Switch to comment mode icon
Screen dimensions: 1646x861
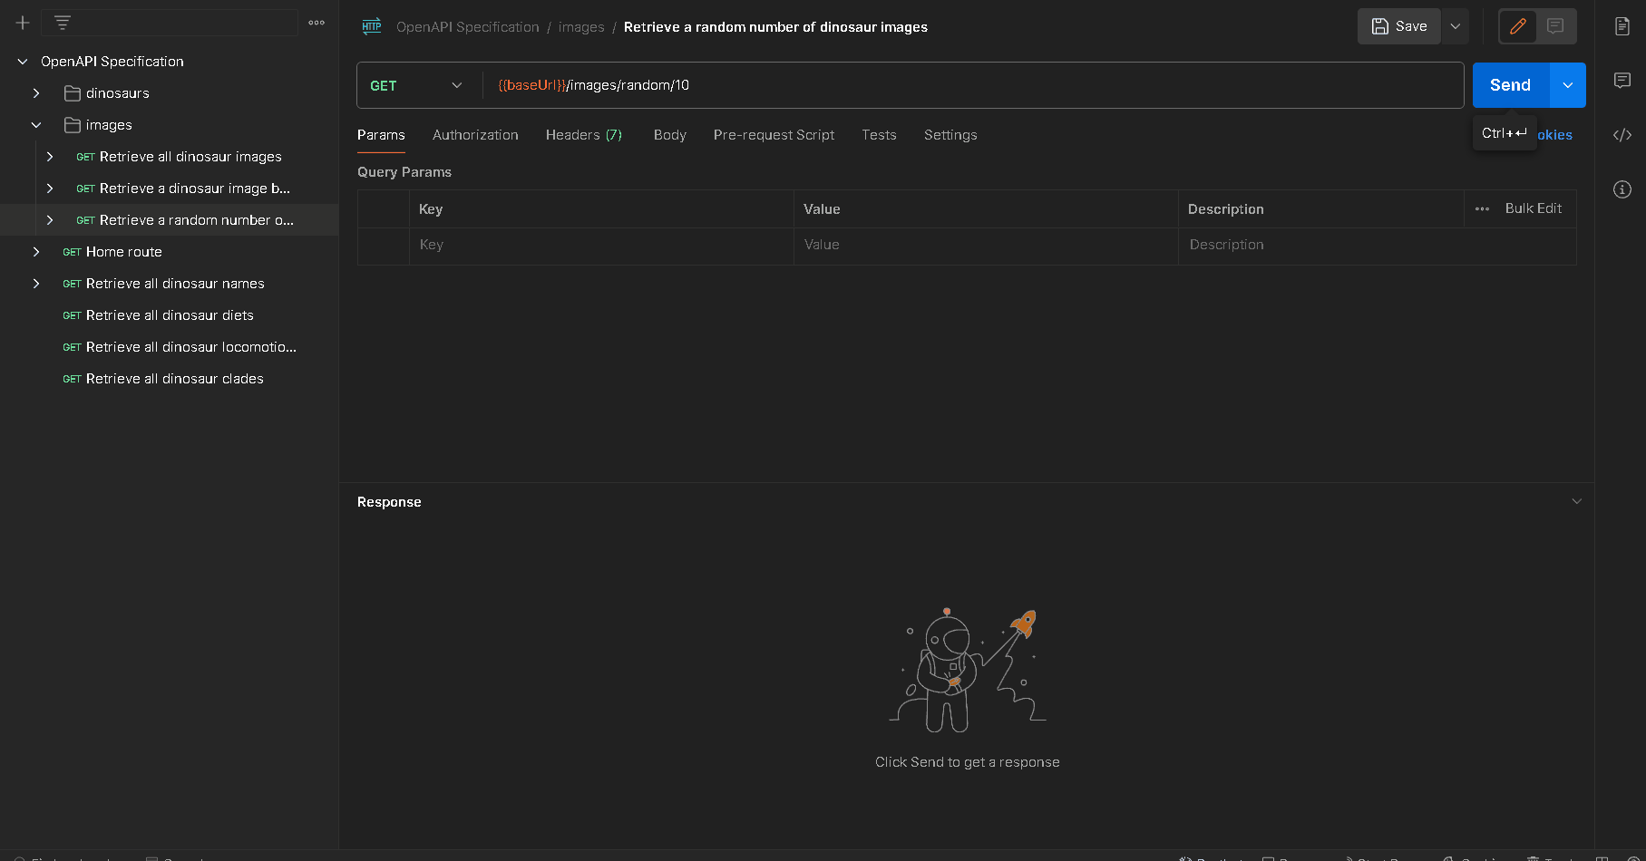click(x=1555, y=26)
